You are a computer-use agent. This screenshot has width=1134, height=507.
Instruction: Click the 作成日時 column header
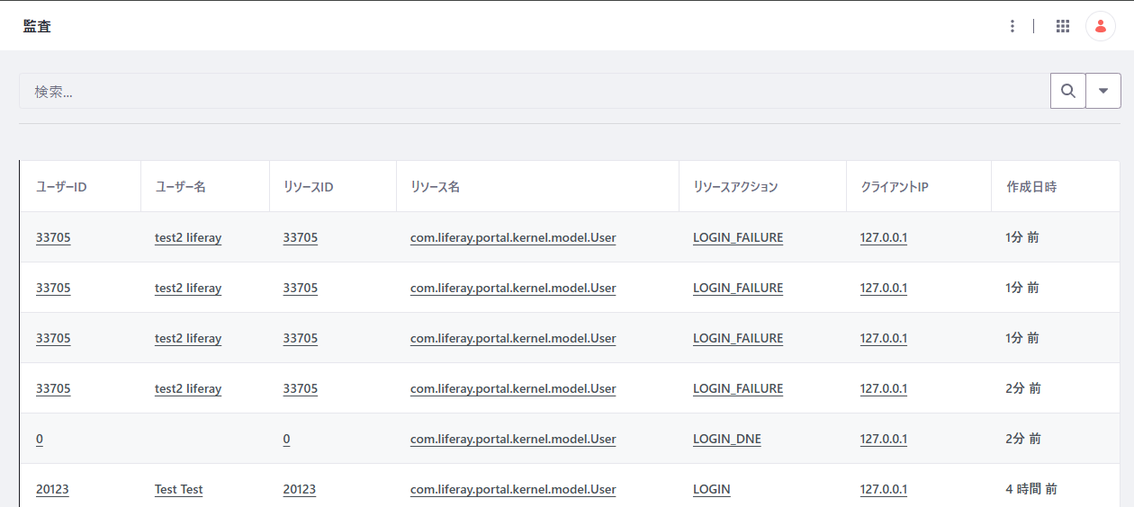[x=1031, y=187]
